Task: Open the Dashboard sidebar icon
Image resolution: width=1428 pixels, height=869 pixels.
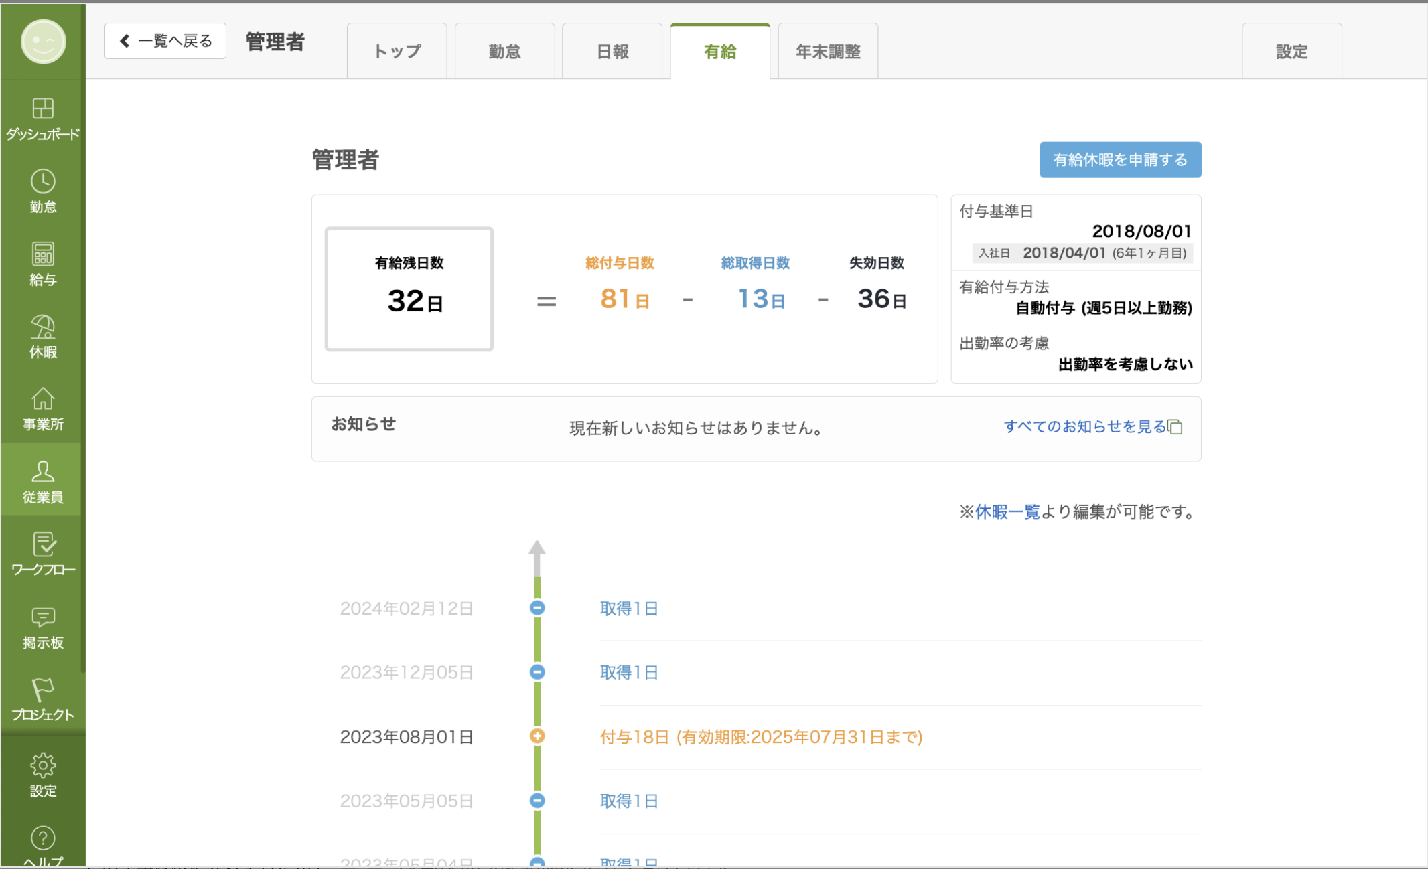Action: click(43, 109)
